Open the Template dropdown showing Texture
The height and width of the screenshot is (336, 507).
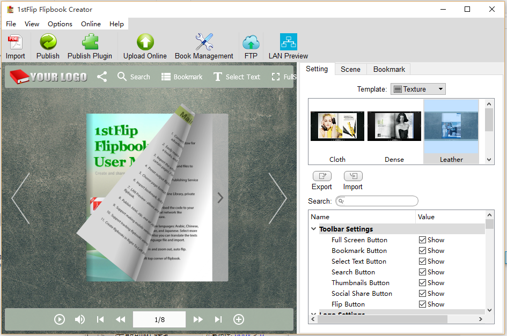(418, 89)
